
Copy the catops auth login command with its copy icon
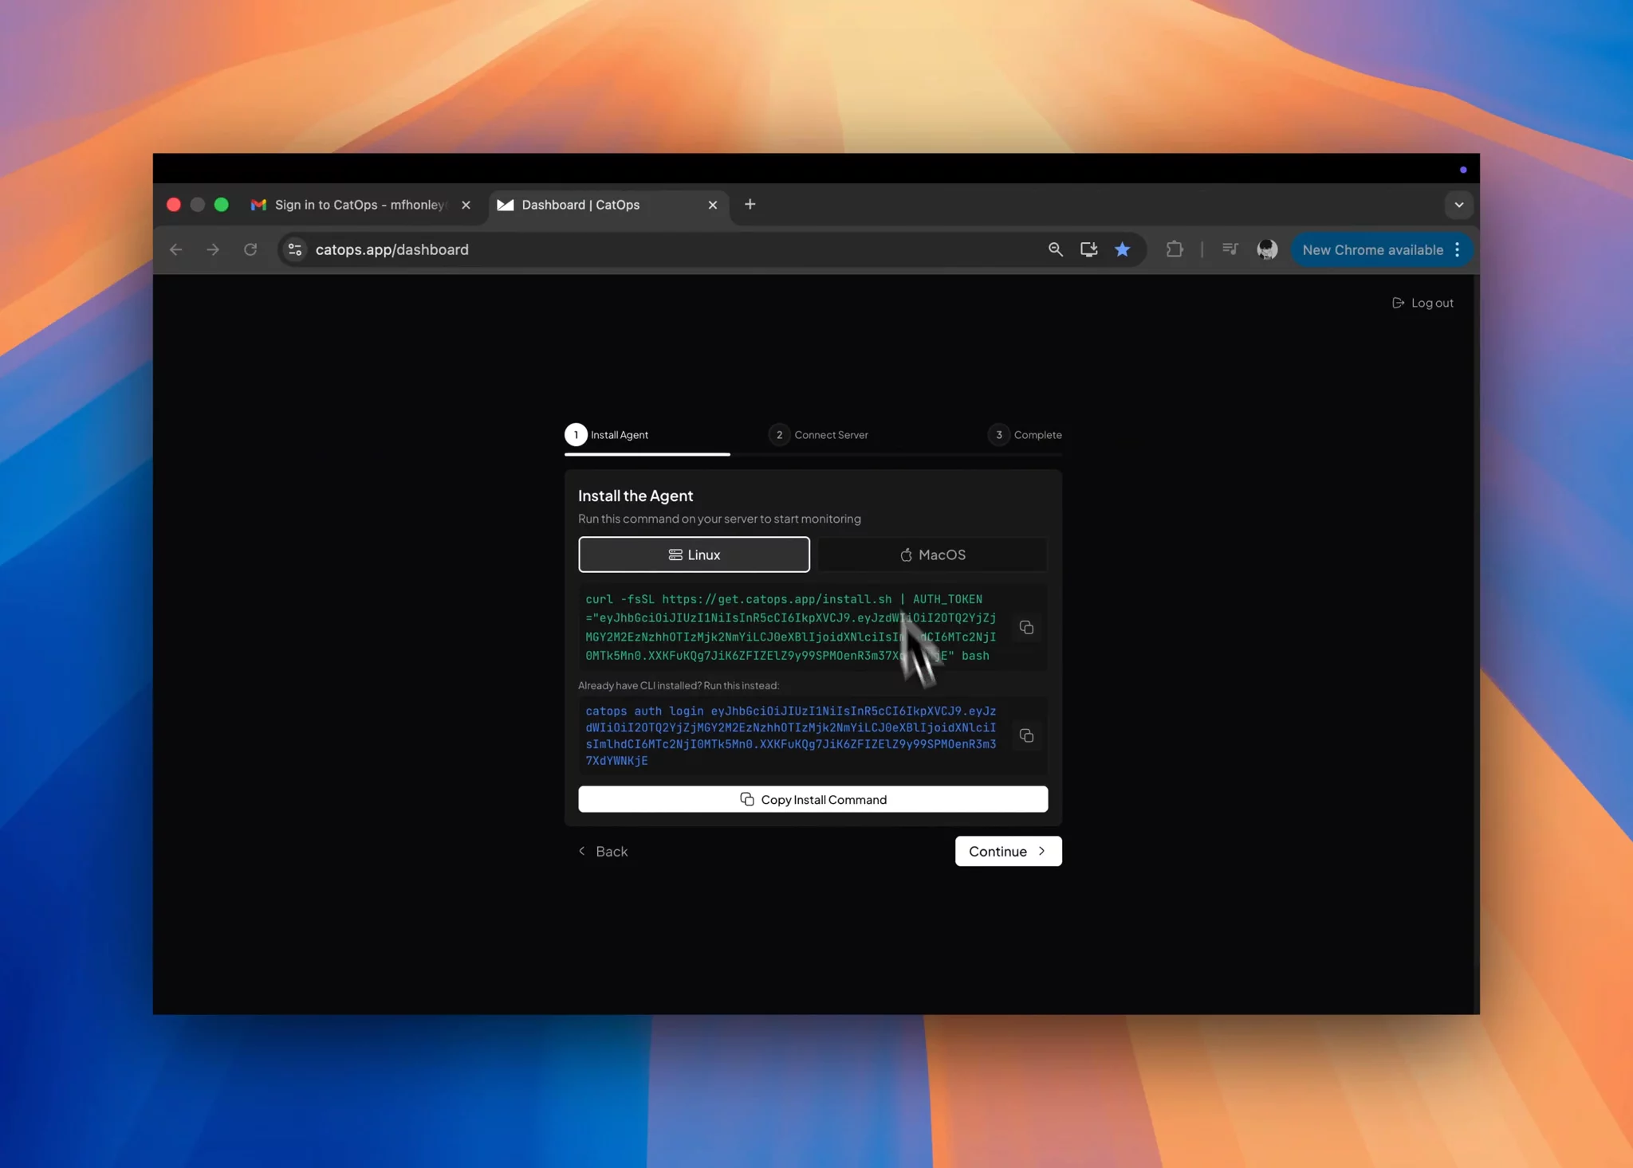(1026, 735)
